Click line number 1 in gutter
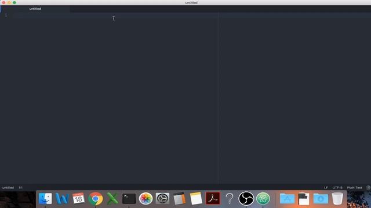Screen dimensions: 371x208 (x=6, y=15)
